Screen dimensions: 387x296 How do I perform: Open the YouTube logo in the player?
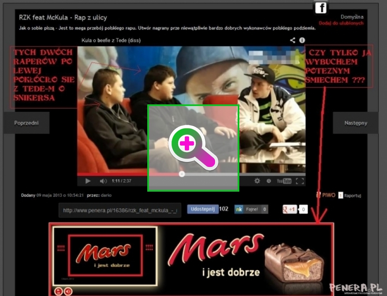284,181
